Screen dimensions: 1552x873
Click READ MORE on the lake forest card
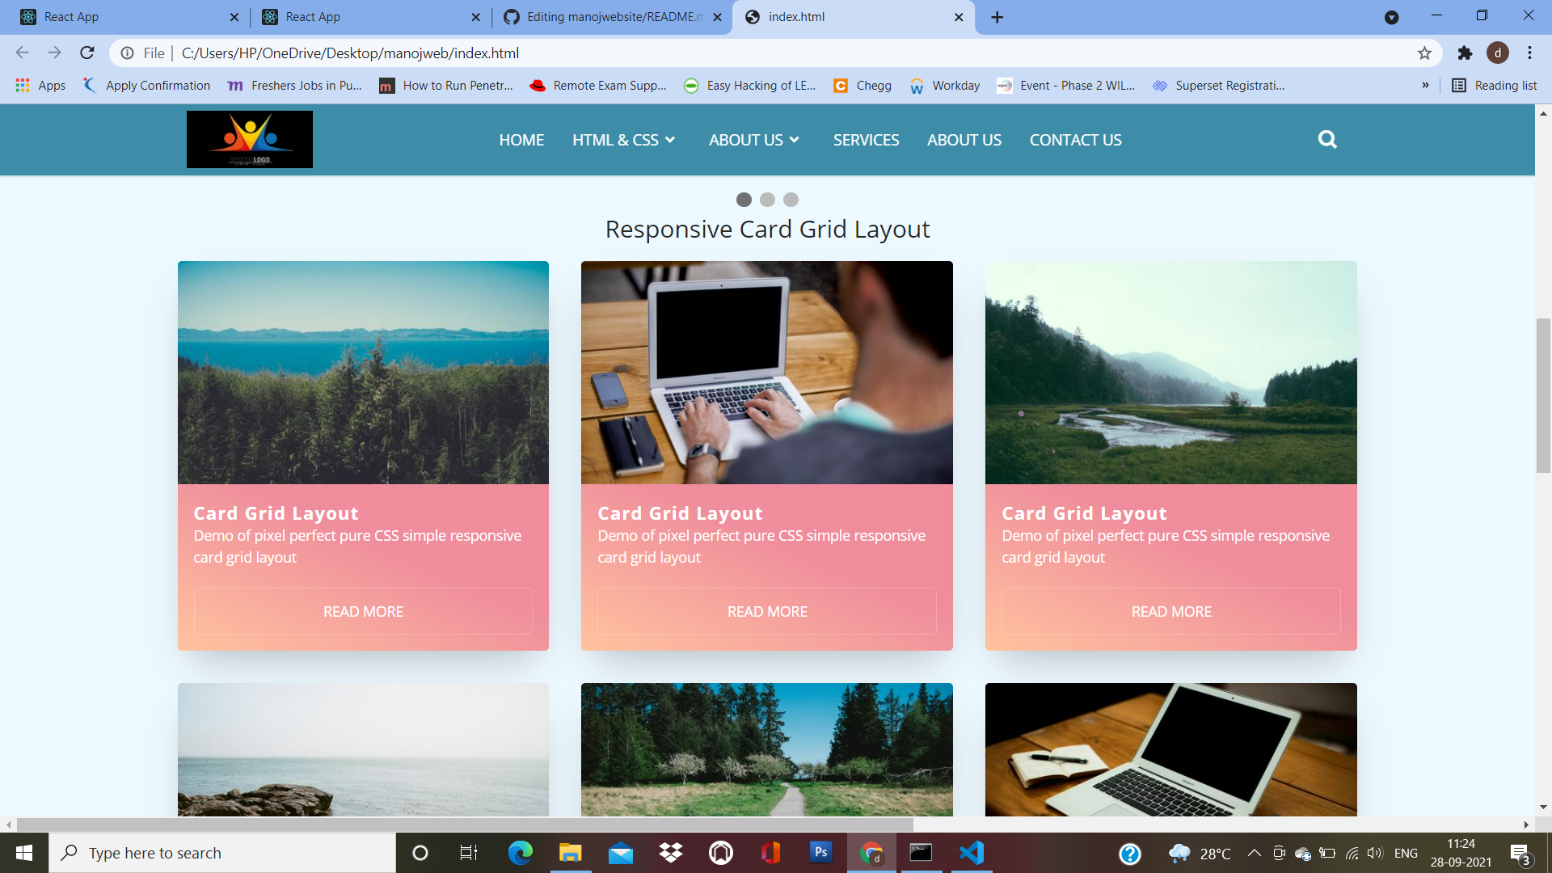[363, 612]
